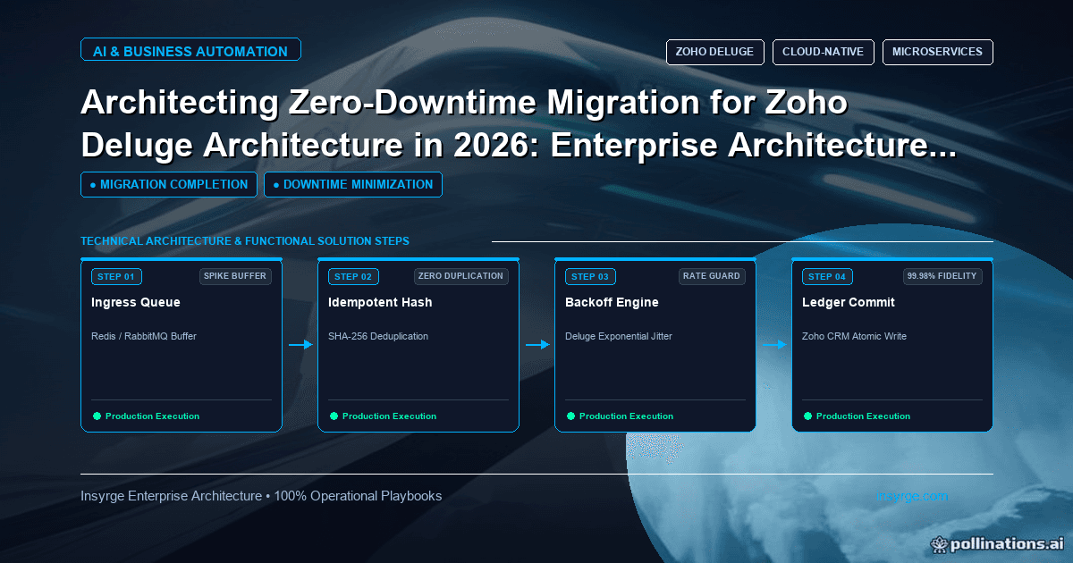
Task: Click the 99.98% FIDELITY label
Action: pos(942,276)
